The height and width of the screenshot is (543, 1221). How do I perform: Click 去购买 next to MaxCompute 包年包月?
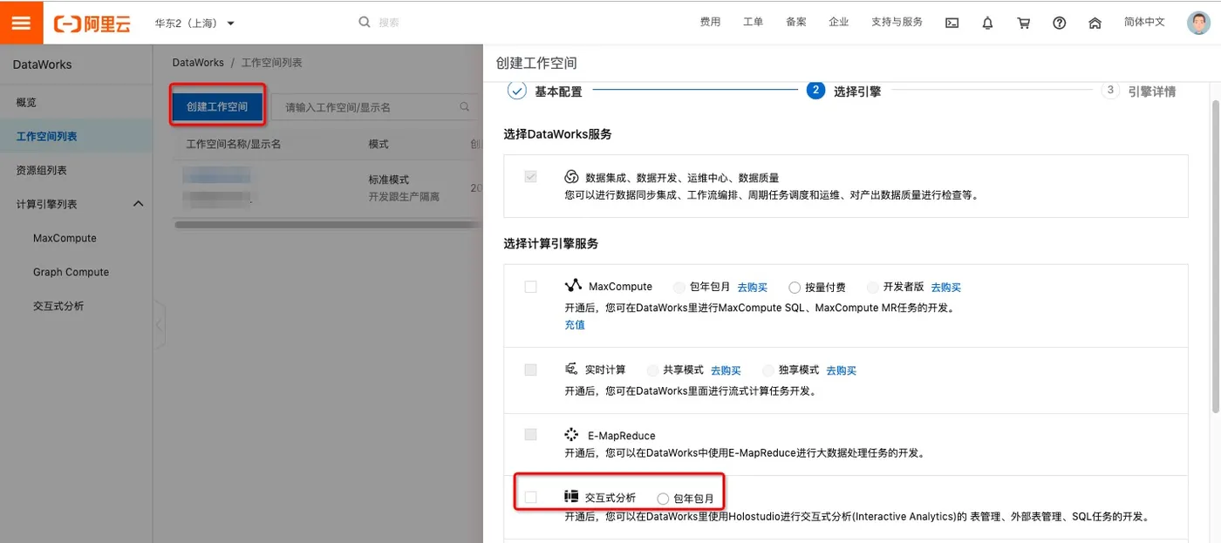(x=753, y=287)
